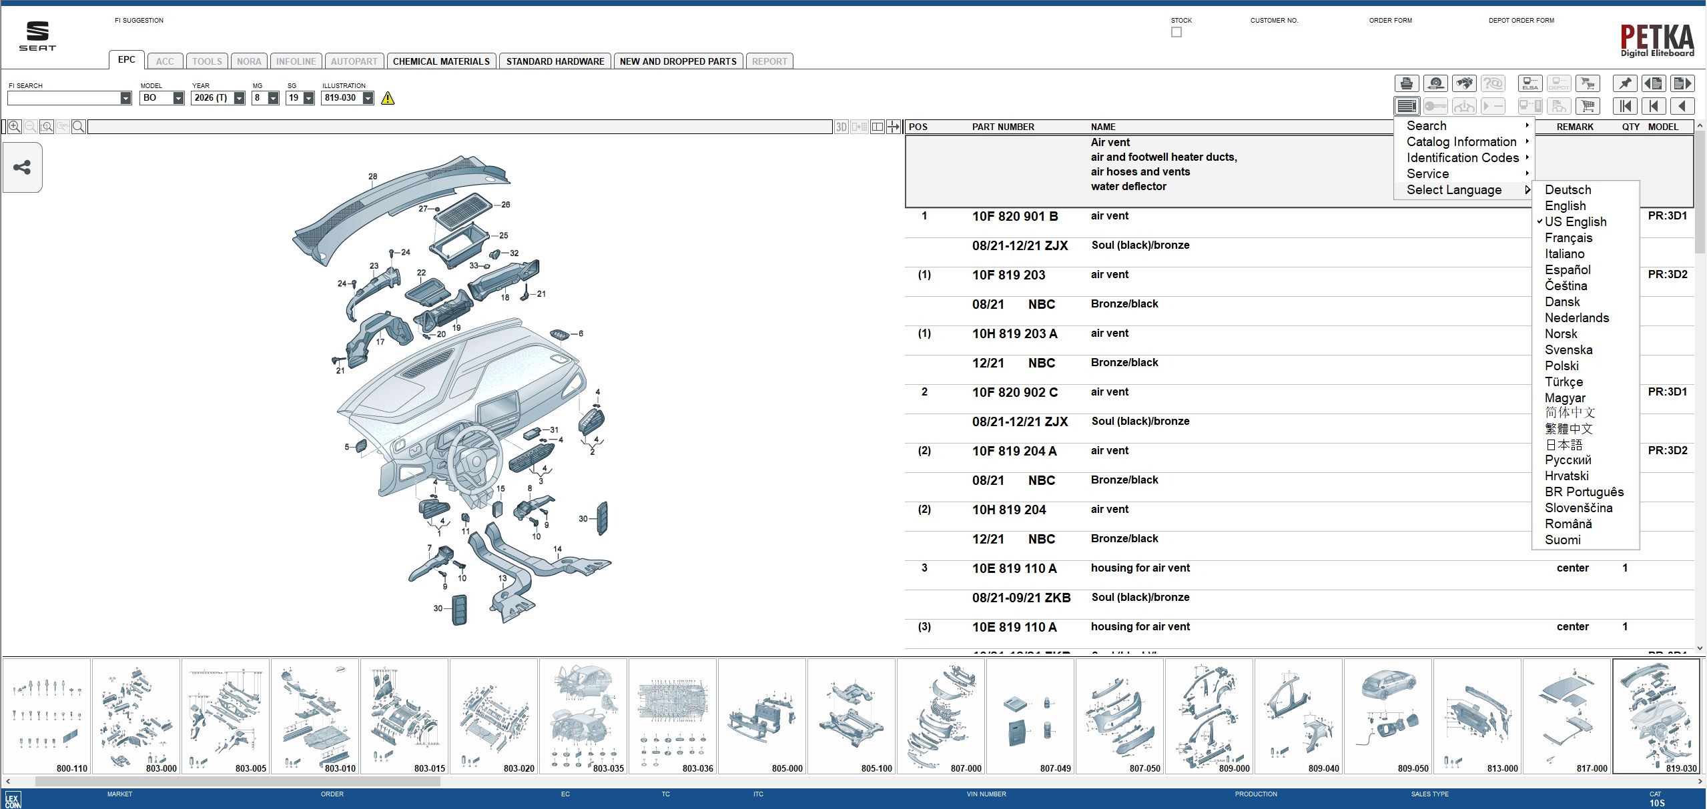
Task: Click the zoom in magnifier icon
Action: point(14,127)
